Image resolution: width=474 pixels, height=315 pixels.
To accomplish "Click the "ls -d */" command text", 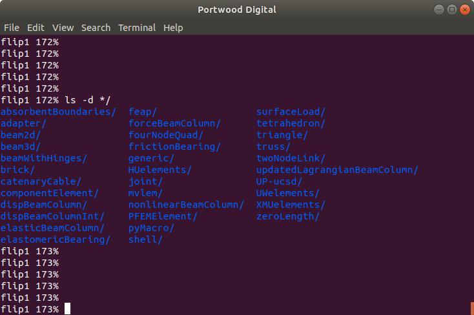I will pyautogui.click(x=87, y=100).
